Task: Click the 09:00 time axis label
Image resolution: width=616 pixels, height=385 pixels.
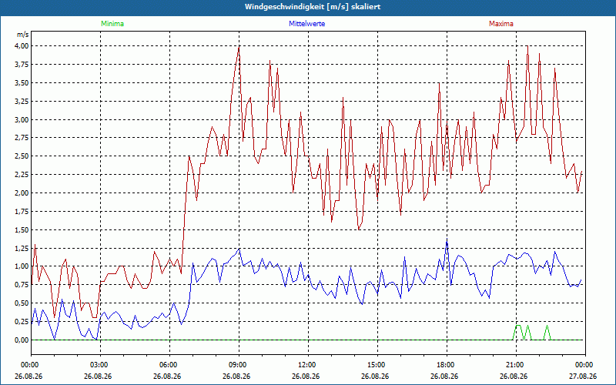Action: (239, 365)
